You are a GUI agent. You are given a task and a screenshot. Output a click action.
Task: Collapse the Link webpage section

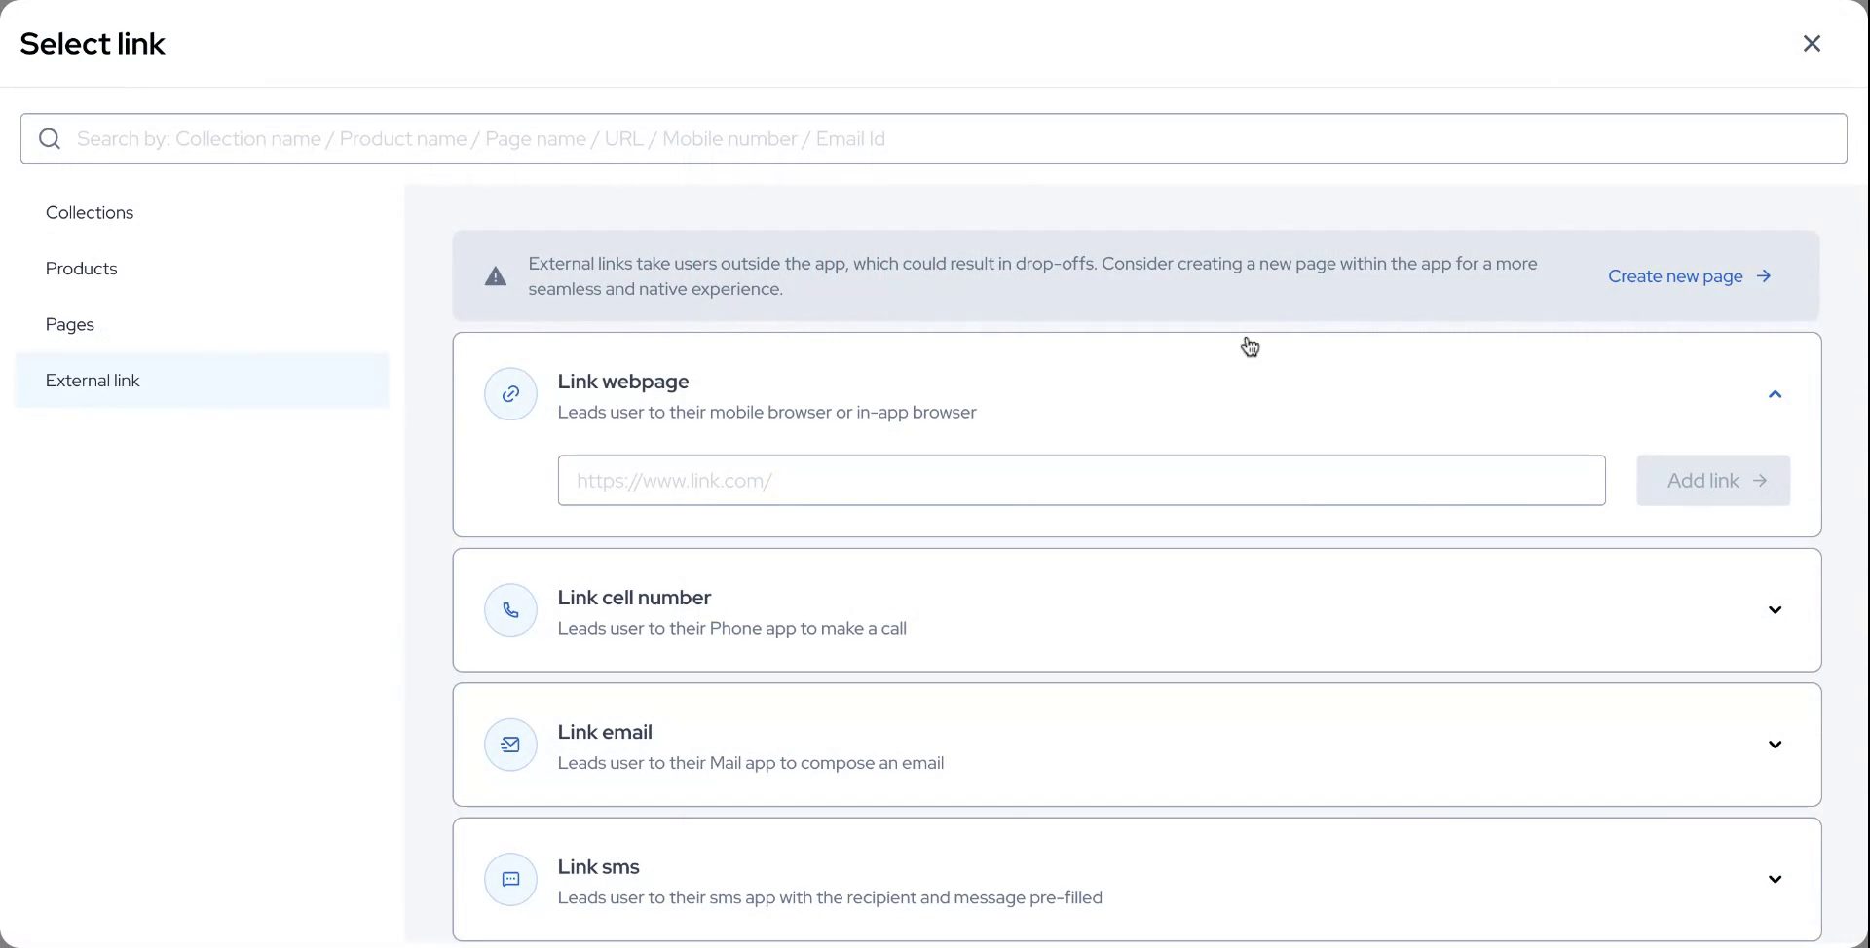tap(1775, 394)
